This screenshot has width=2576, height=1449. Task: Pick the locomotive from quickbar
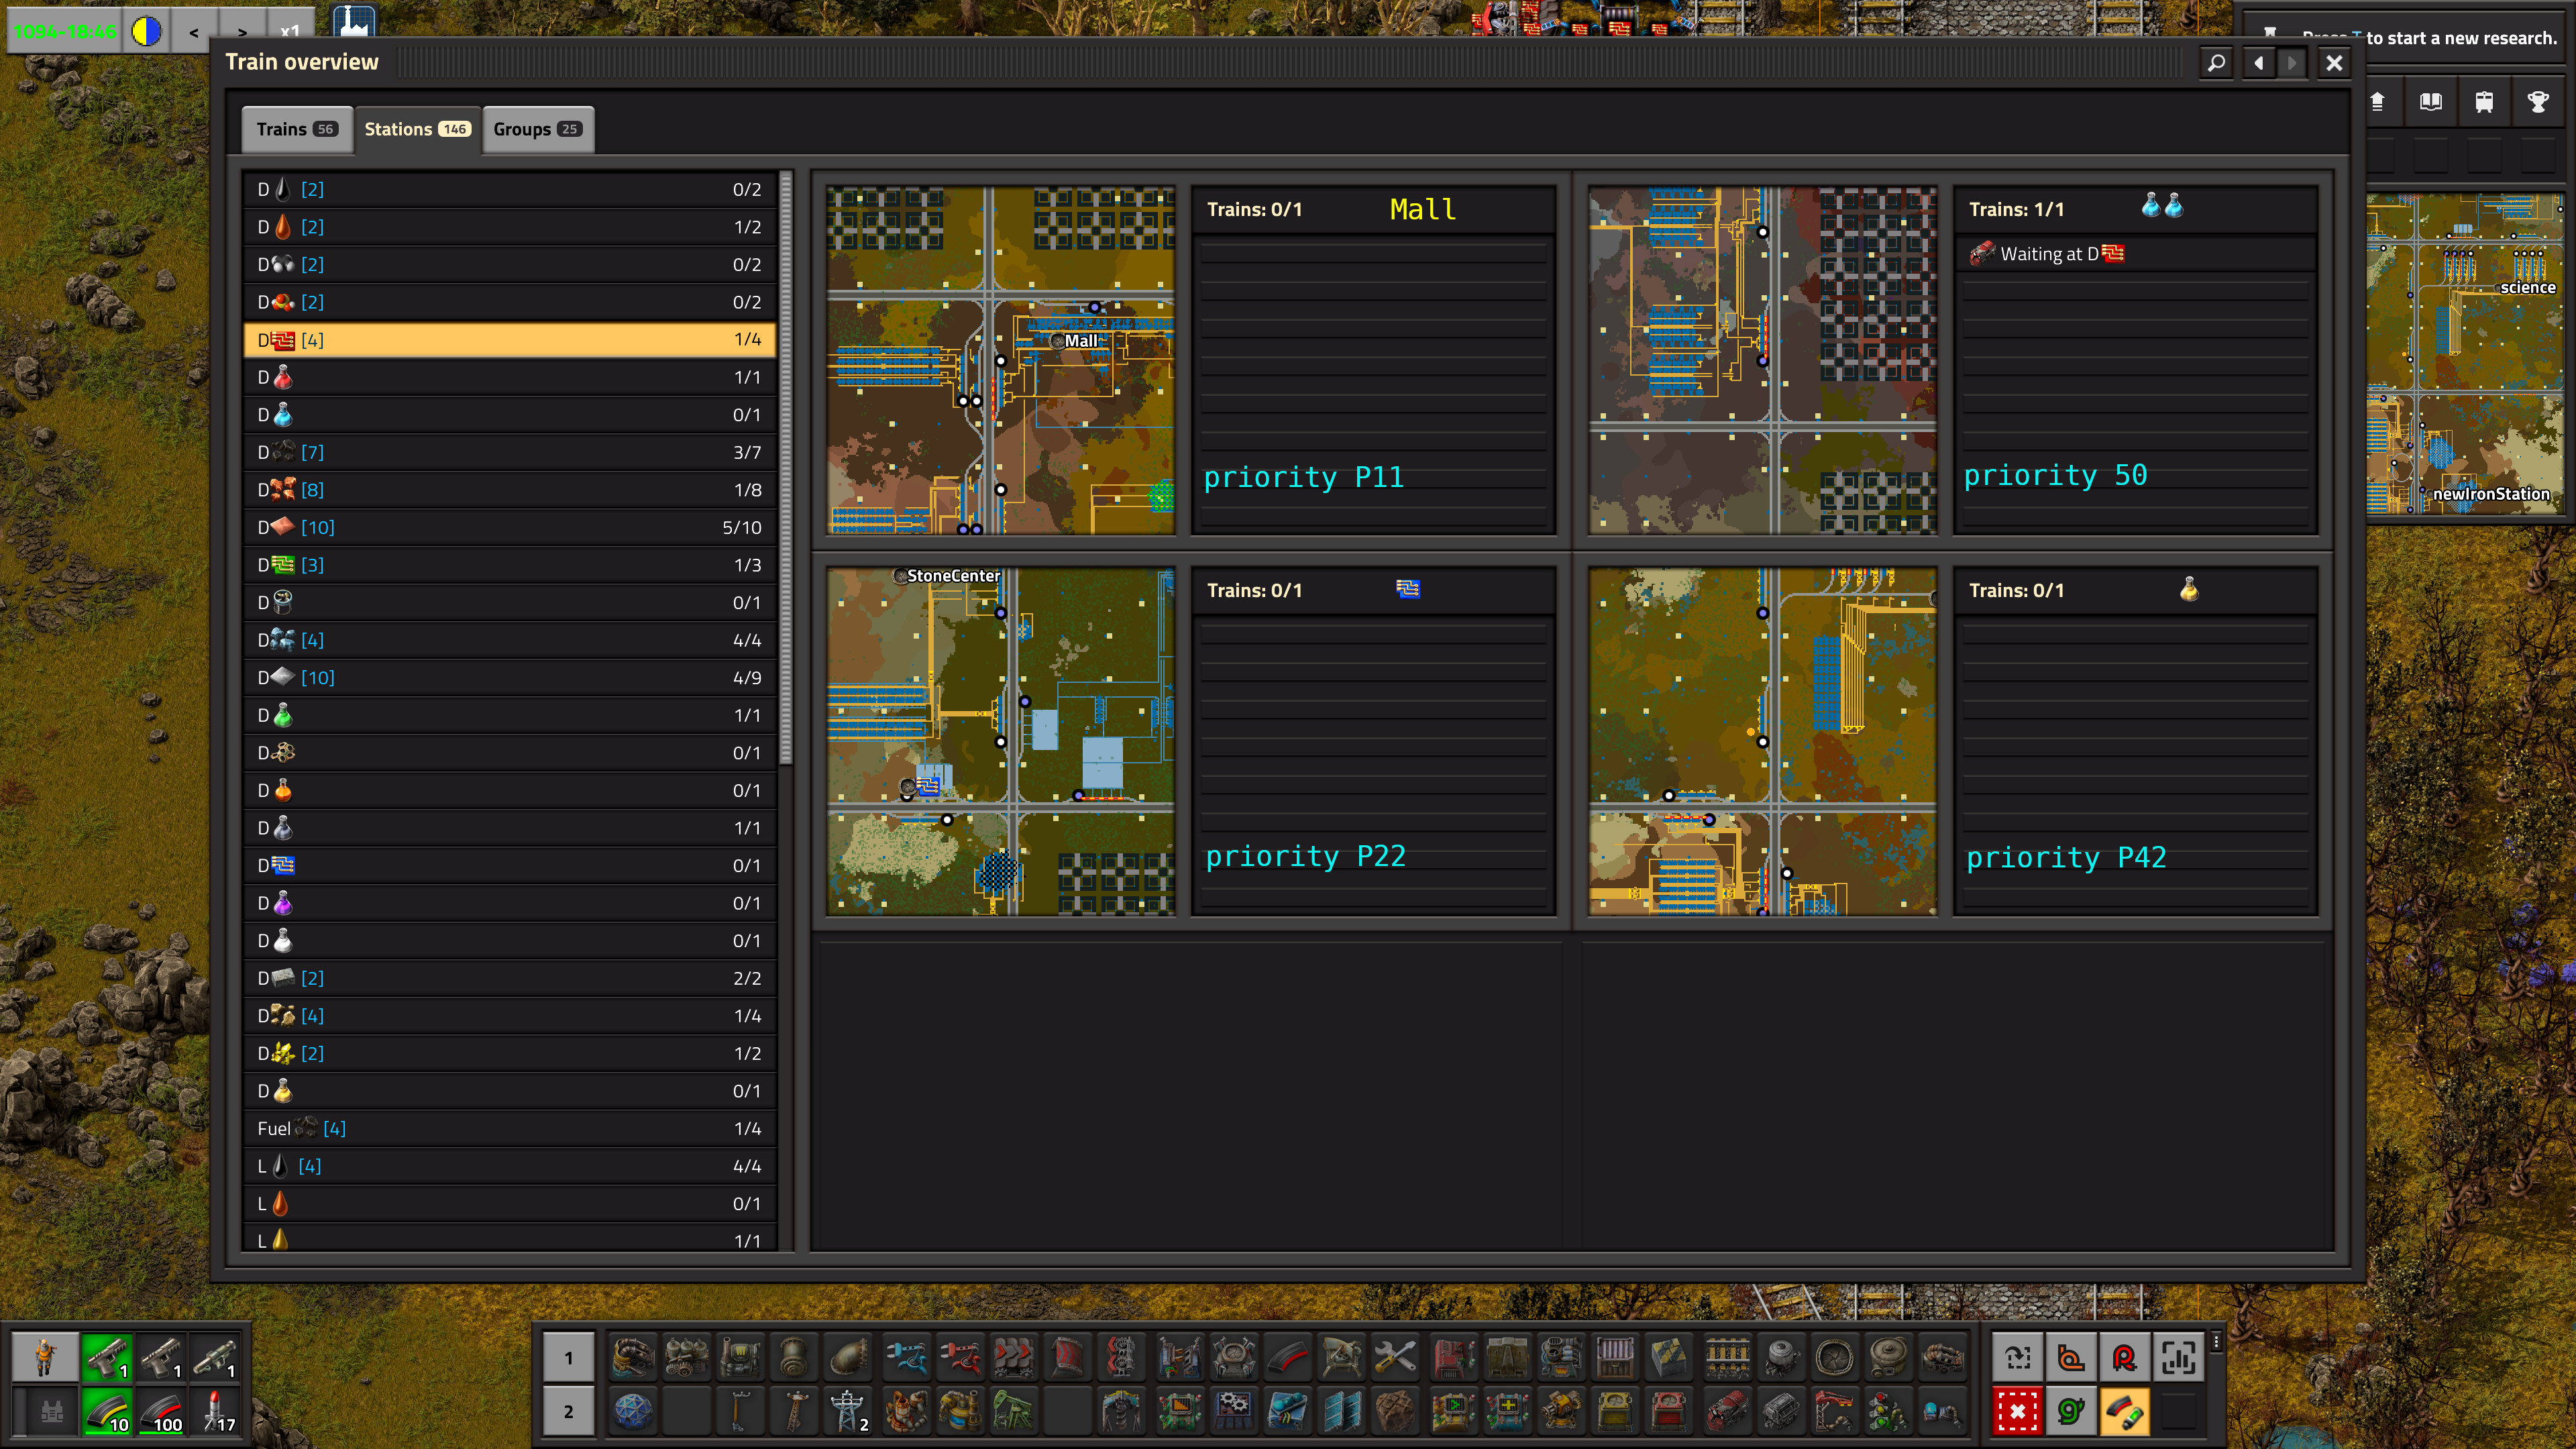pos(1727,1411)
